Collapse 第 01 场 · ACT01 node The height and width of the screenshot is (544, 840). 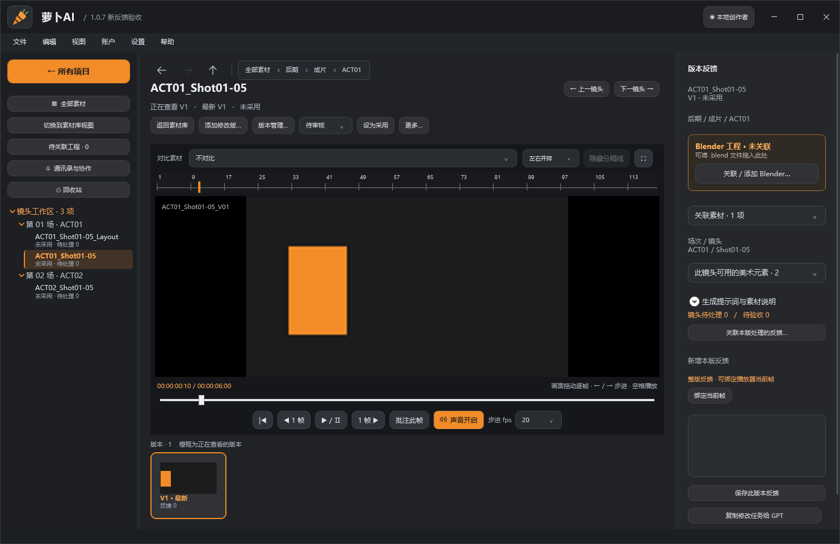tap(22, 224)
